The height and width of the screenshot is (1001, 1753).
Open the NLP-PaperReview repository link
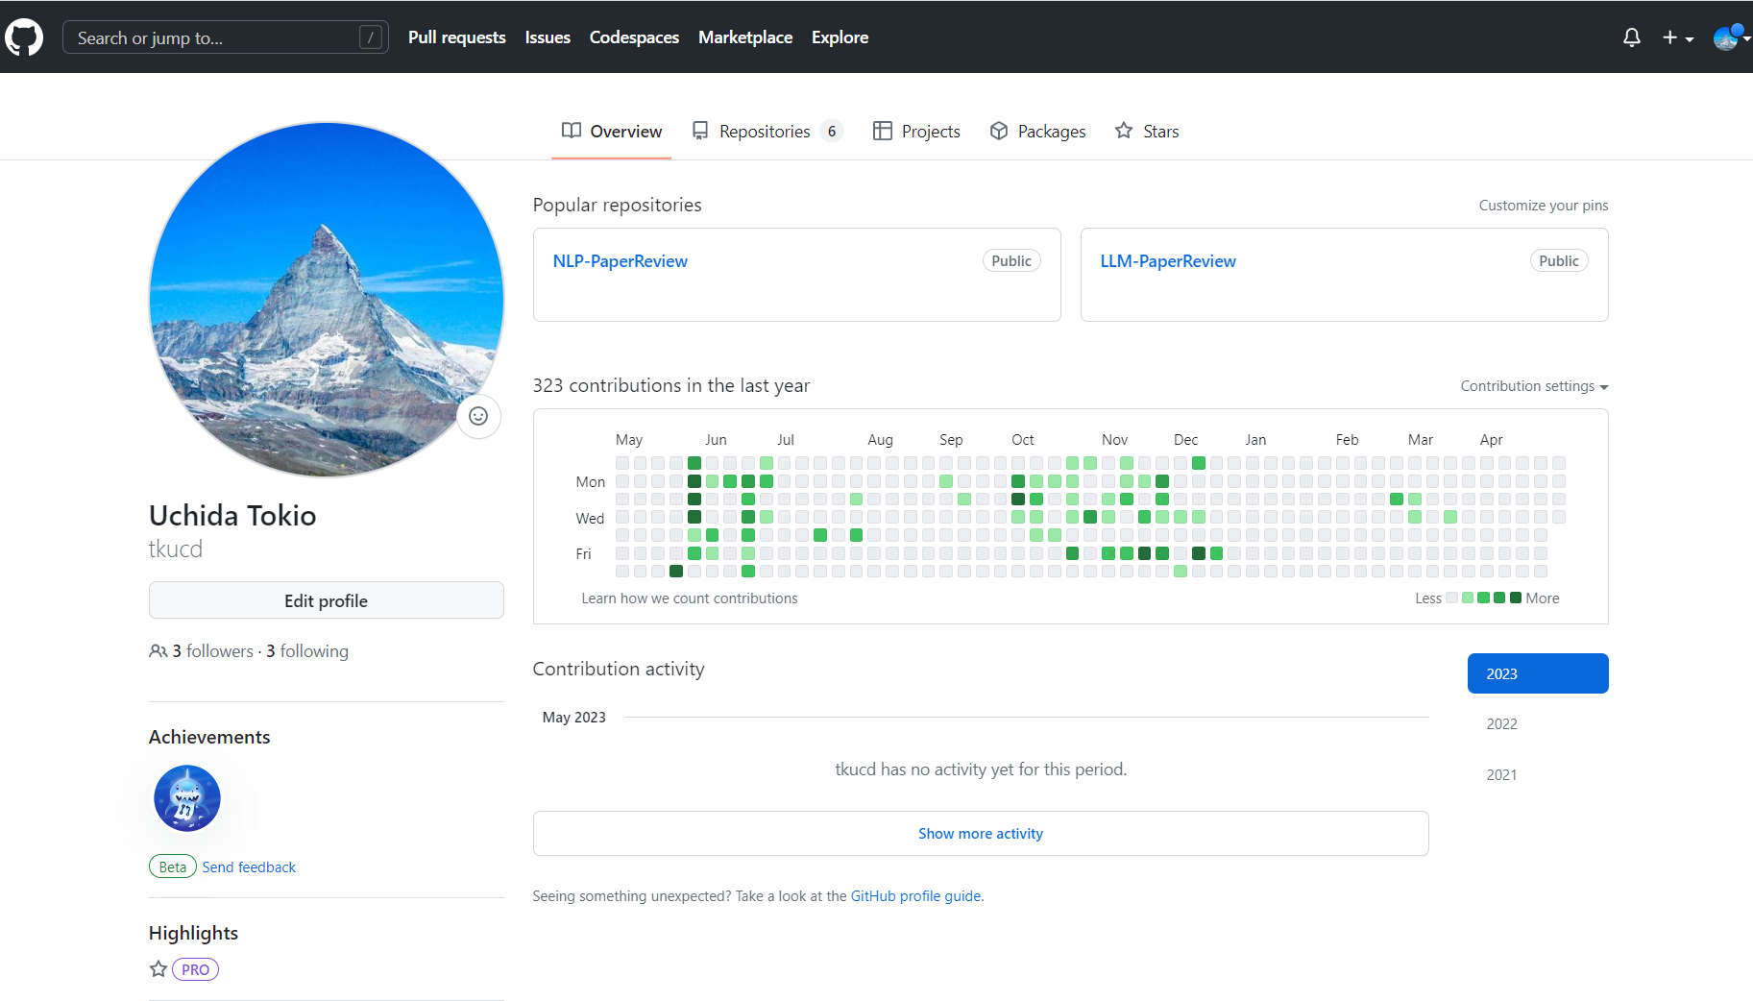click(621, 261)
